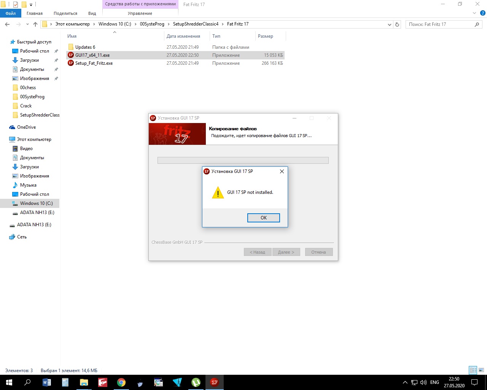Open the Windows Start menu
The image size is (487, 390).
pyautogui.click(x=9, y=382)
